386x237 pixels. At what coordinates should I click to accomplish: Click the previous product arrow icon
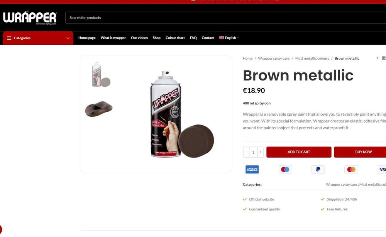tap(378, 58)
